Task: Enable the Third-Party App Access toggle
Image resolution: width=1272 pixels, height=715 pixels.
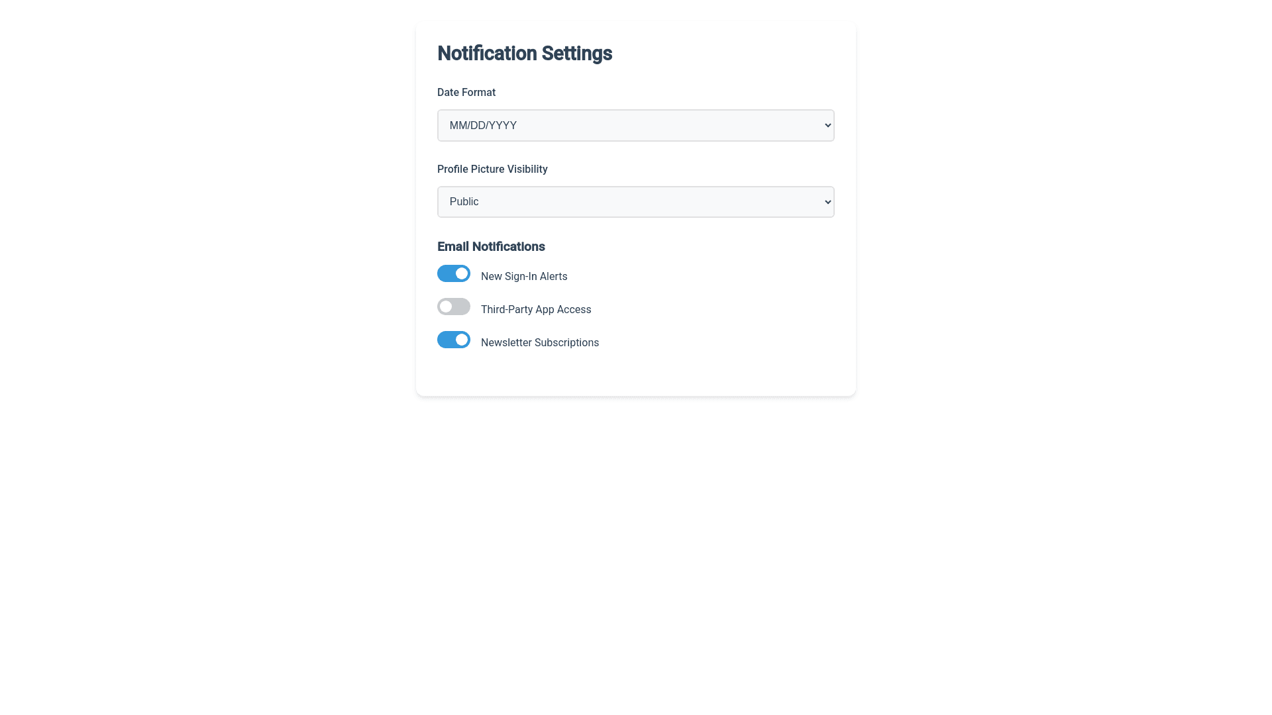Action: [x=453, y=307]
